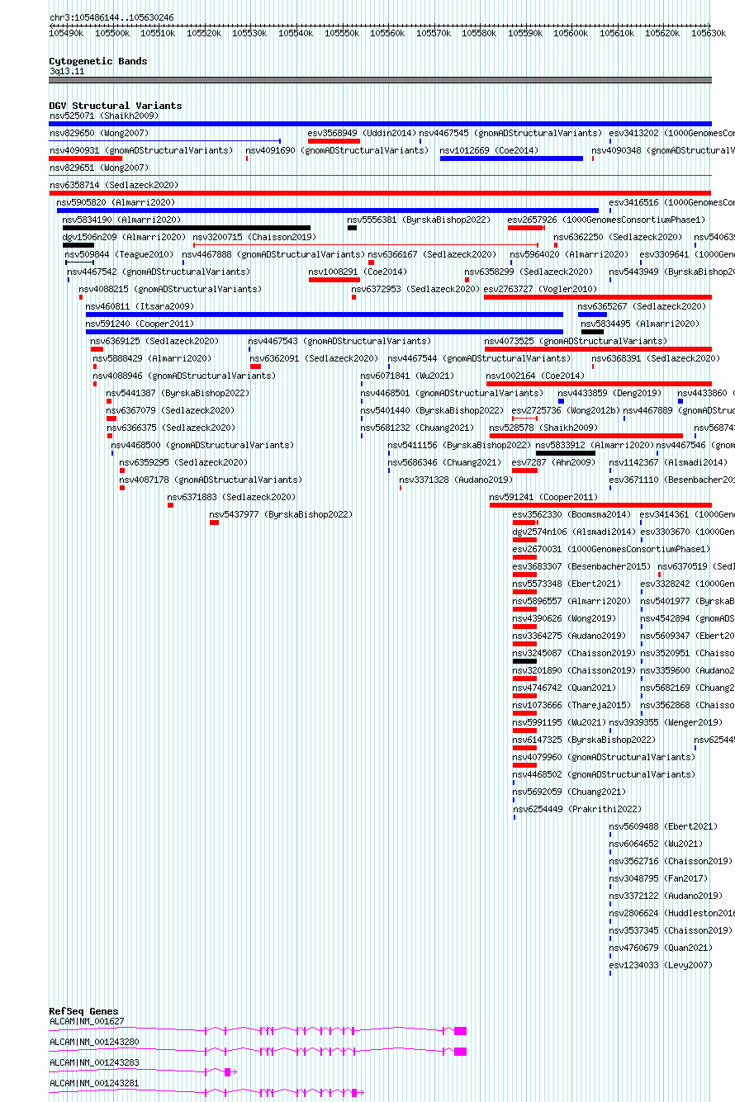
Task: Click nsv5437977 (ByrskaBishop2022) label
Action: 281,514
